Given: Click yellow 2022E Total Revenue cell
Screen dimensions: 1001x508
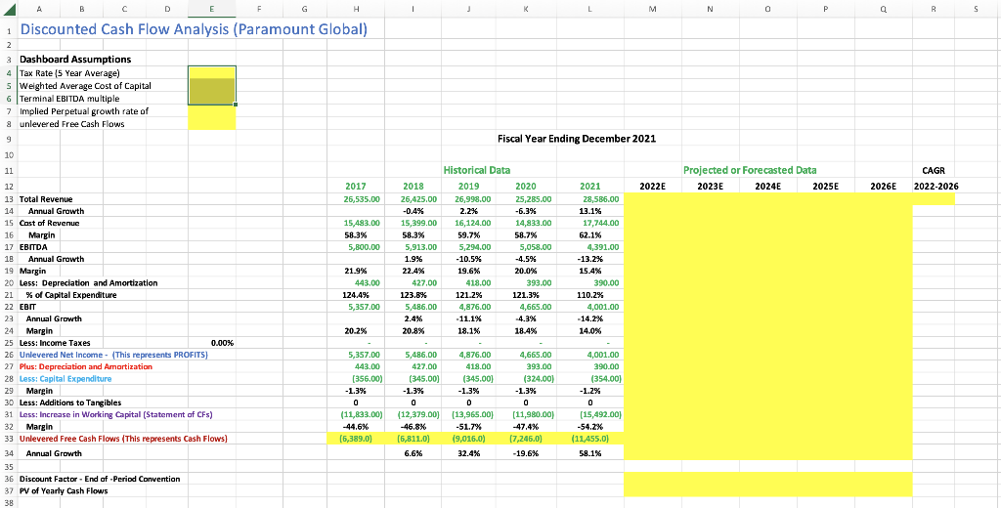Looking at the screenshot, I should pyautogui.click(x=652, y=199).
